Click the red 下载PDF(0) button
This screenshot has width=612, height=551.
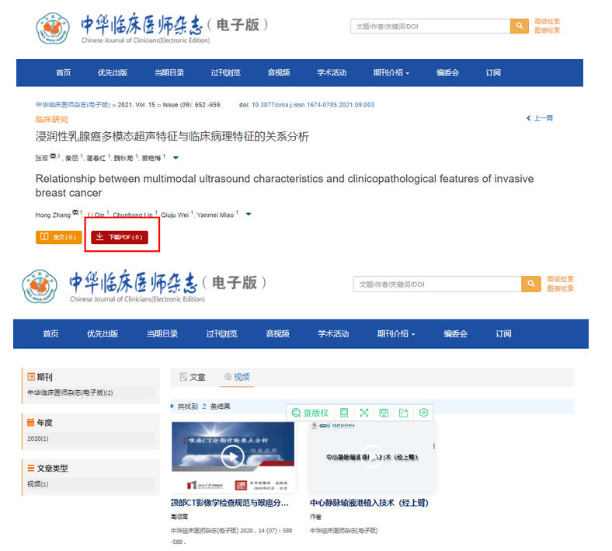(x=120, y=237)
